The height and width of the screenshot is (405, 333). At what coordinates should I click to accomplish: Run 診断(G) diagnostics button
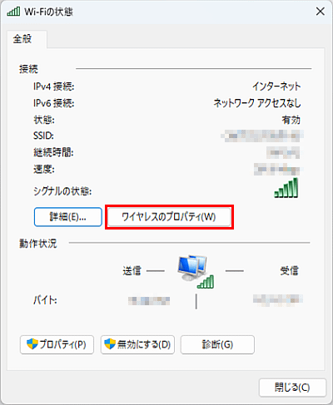pyautogui.click(x=217, y=344)
